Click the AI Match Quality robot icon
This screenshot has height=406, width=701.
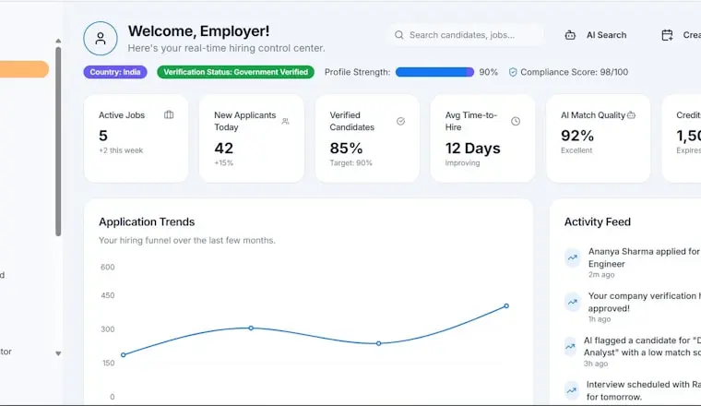pyautogui.click(x=631, y=115)
